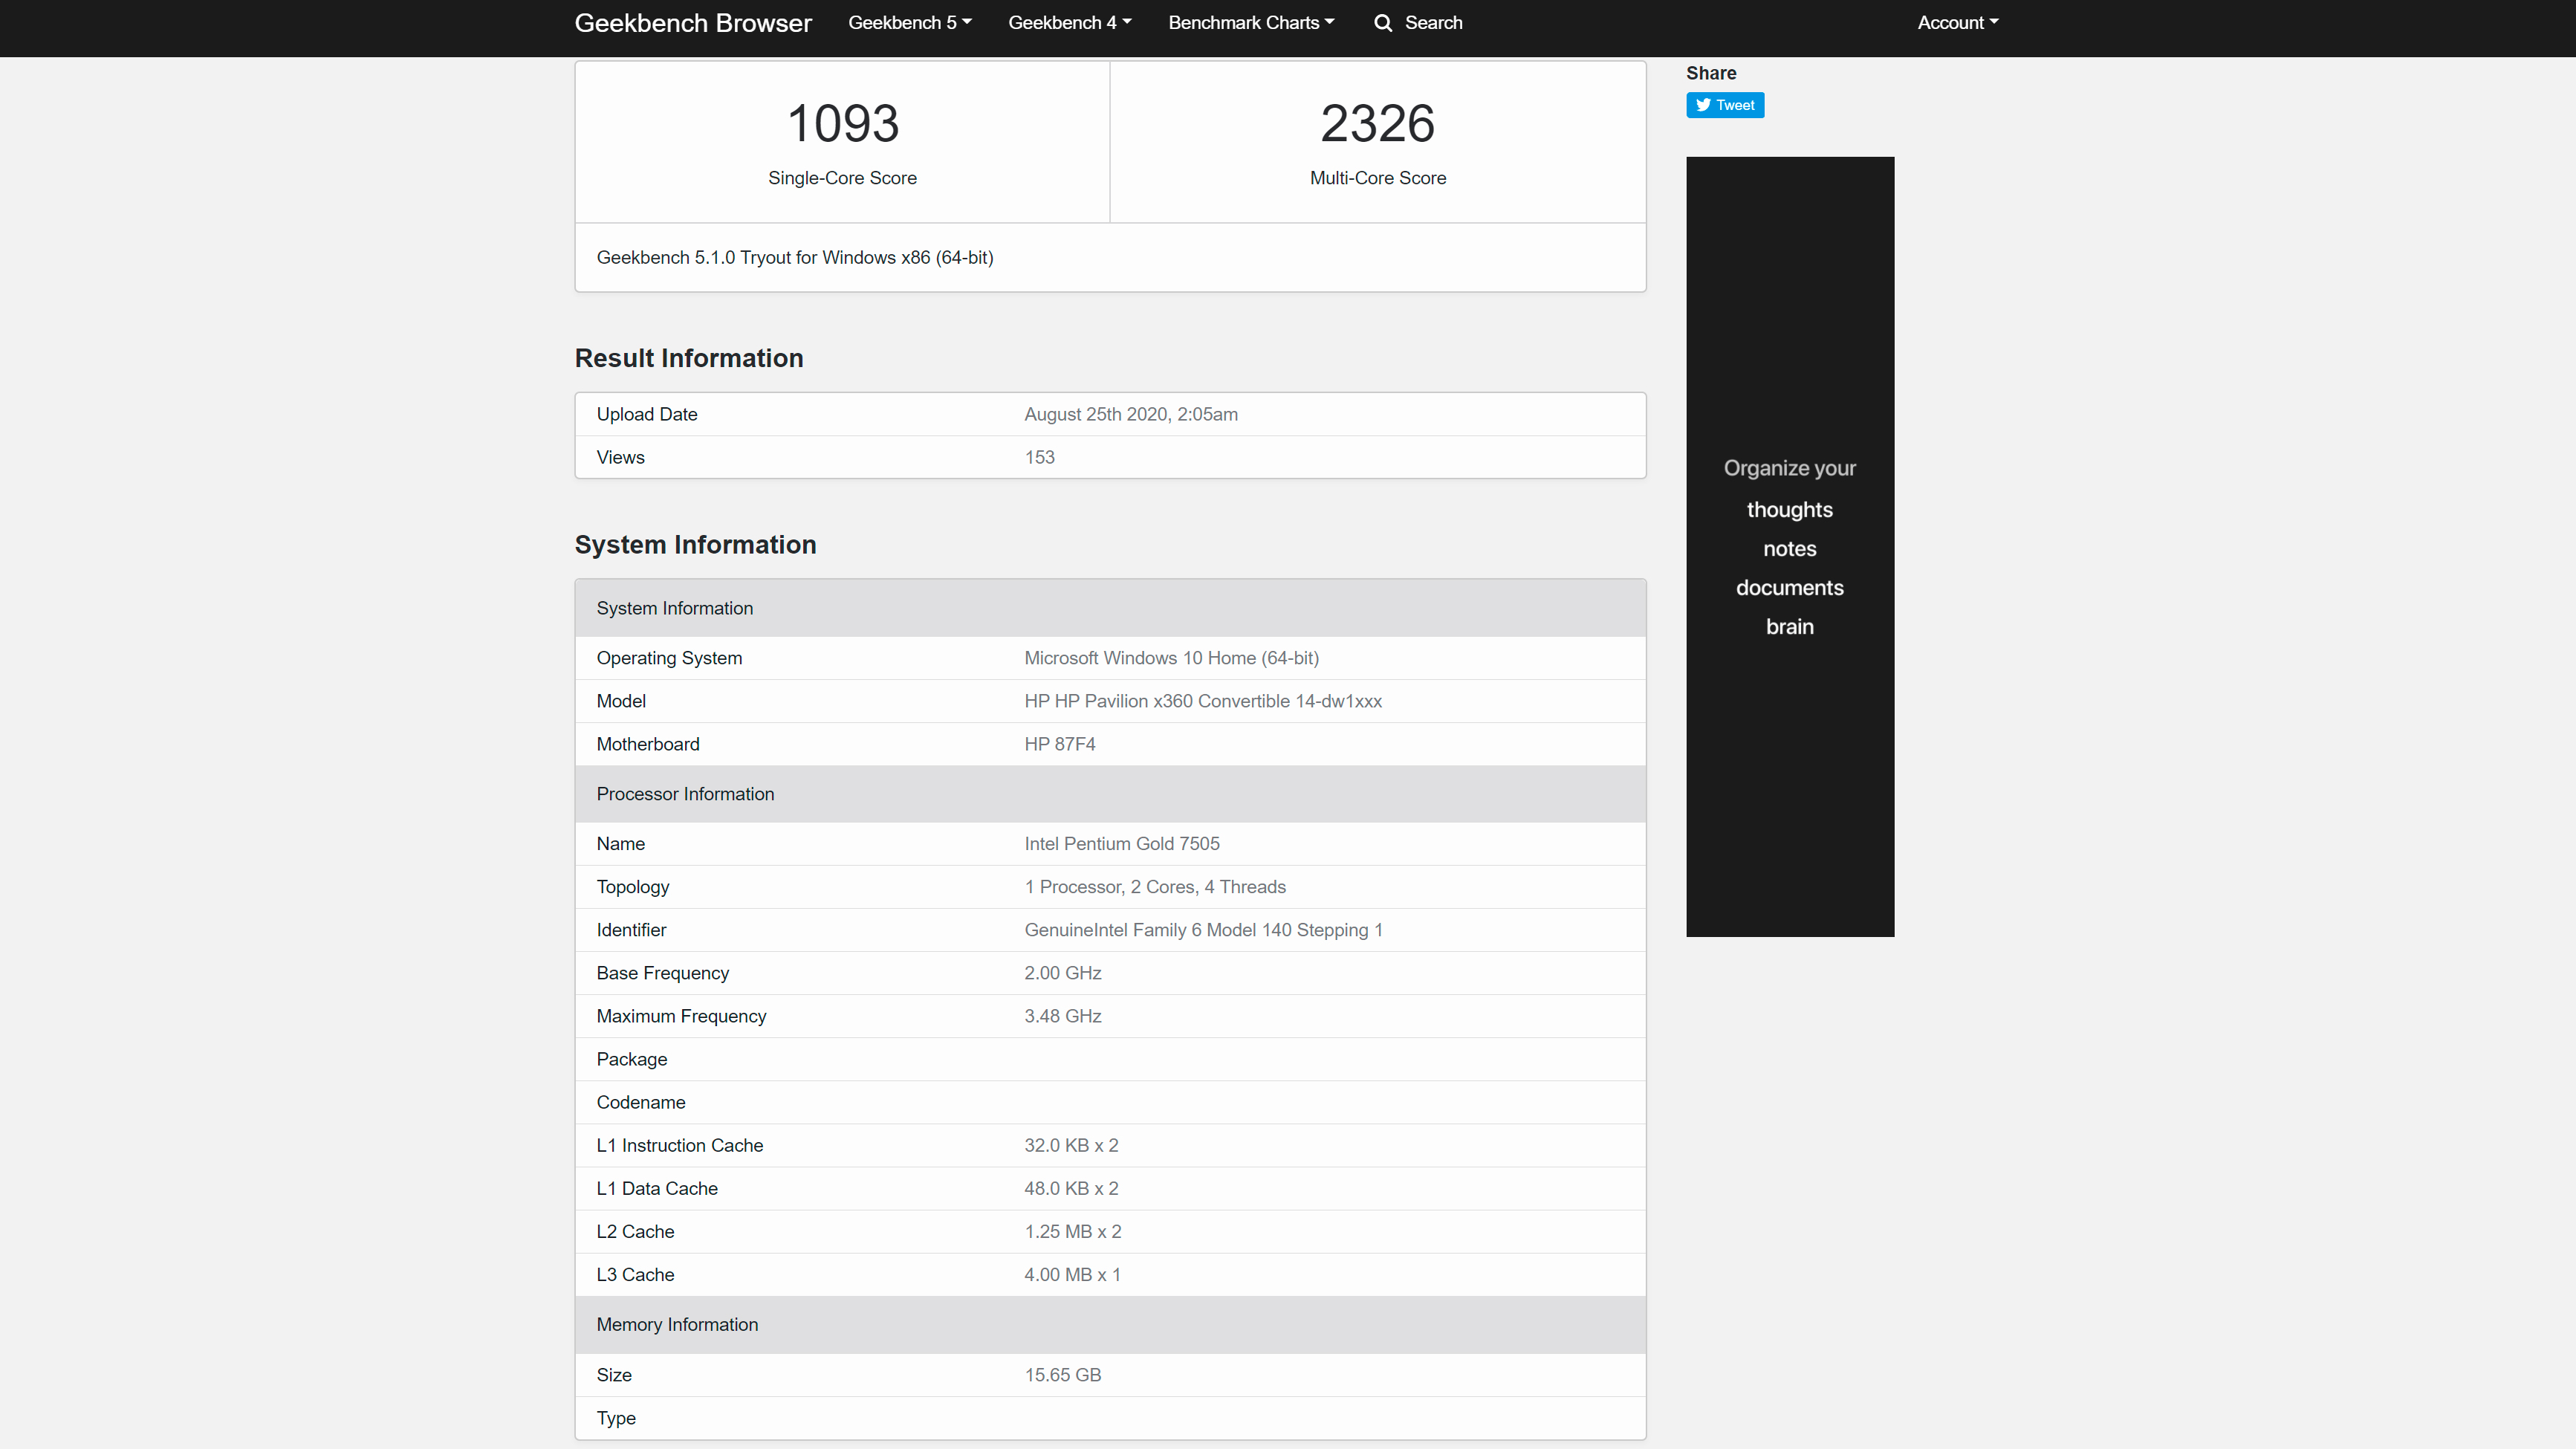Screen dimensions: 2576x1449
Task: Click the 1093 single-core score
Action: point(842,124)
